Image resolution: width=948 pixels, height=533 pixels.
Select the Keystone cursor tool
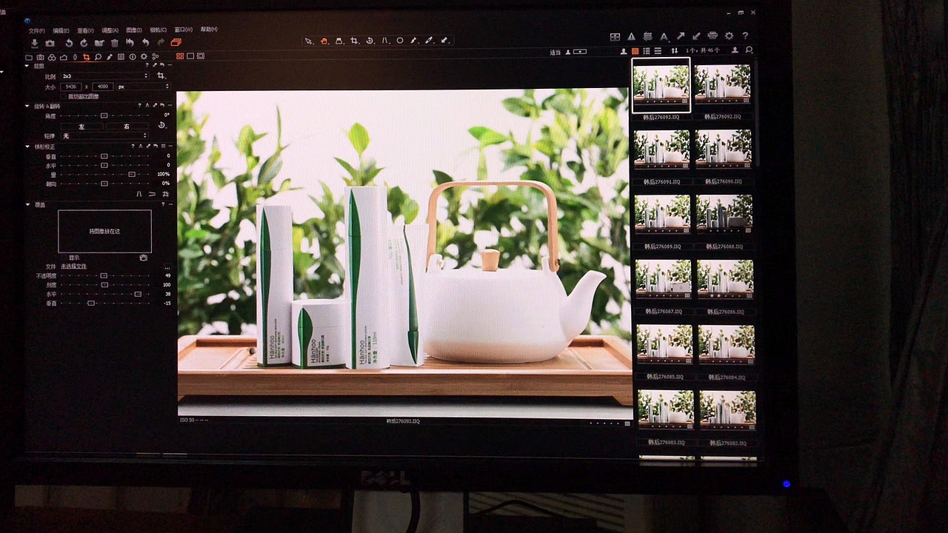pos(385,41)
